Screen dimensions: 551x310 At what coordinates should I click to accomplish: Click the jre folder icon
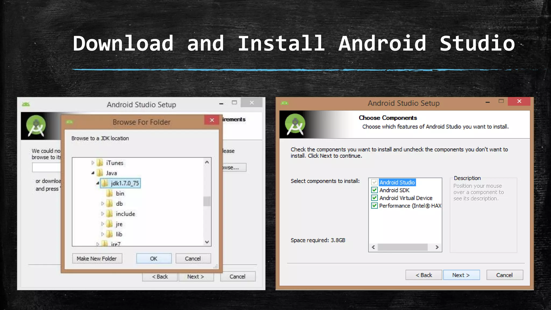[110, 224]
